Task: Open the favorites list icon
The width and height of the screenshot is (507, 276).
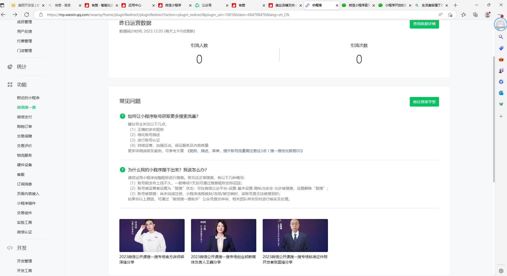Action: (464, 15)
